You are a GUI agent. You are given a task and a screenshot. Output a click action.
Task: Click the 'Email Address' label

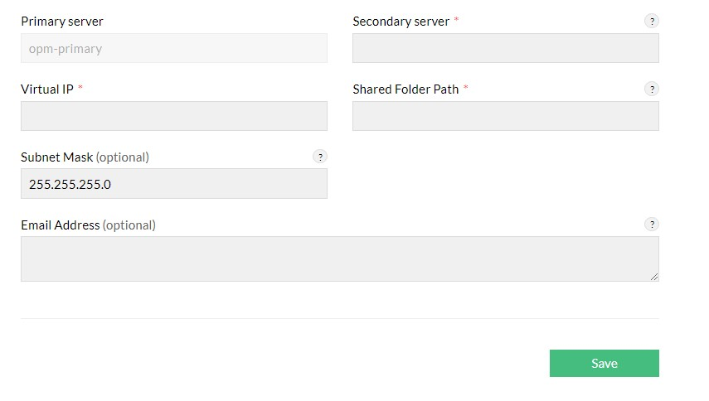pos(60,225)
